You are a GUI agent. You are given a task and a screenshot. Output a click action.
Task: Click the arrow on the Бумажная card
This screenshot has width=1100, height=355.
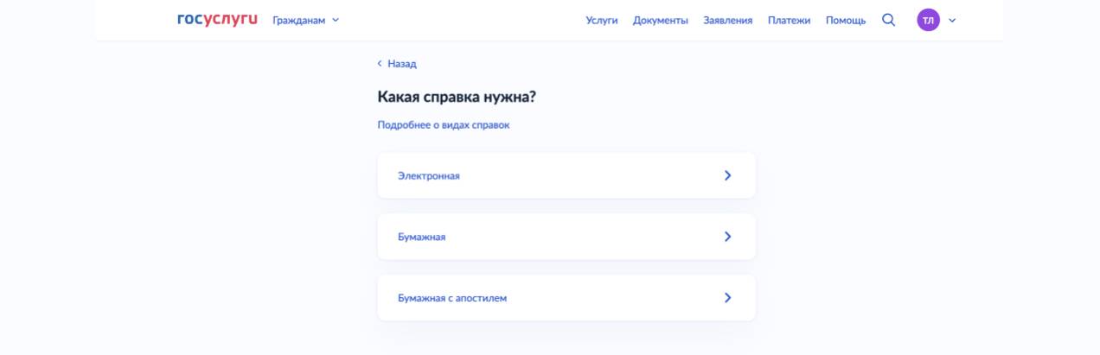[727, 237]
